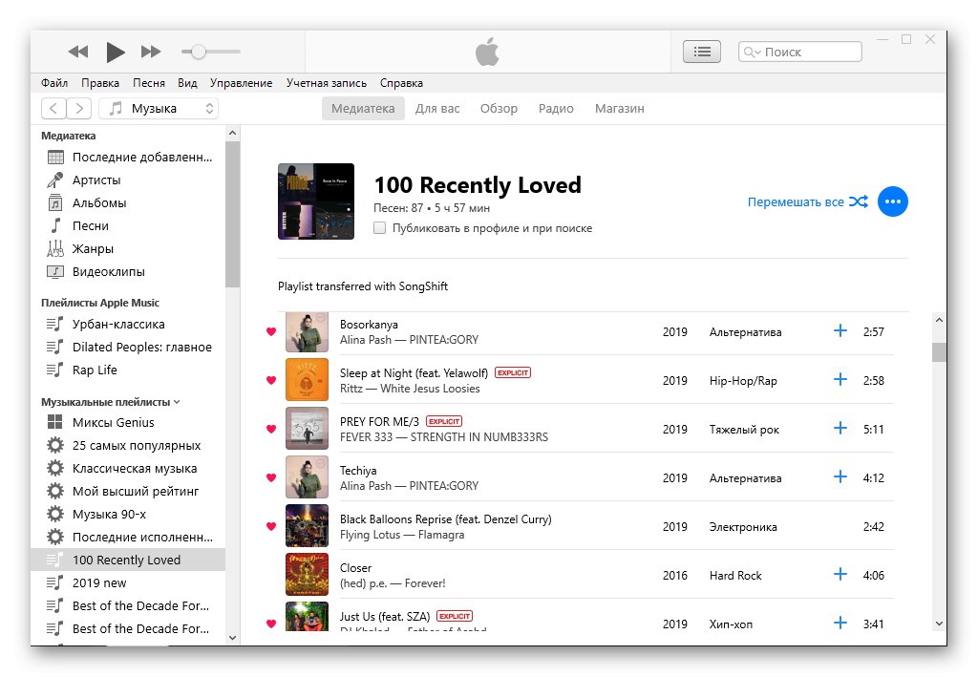Click Перемешать все shuffle link
This screenshot has height=677, width=978.
(x=808, y=202)
